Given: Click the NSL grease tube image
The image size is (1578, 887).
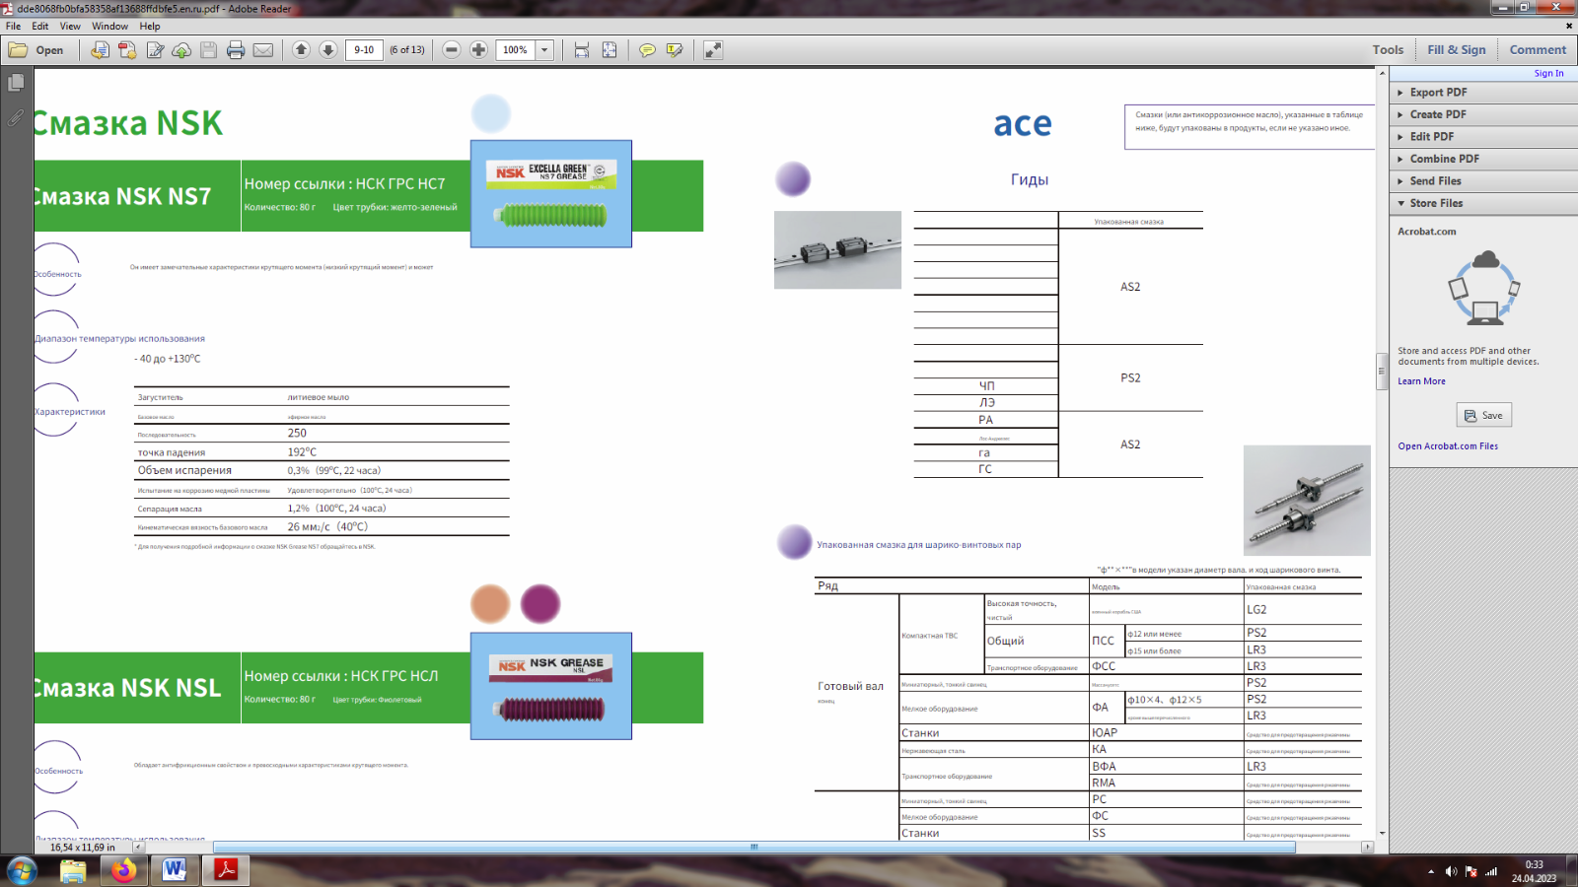Looking at the screenshot, I should (551, 686).
